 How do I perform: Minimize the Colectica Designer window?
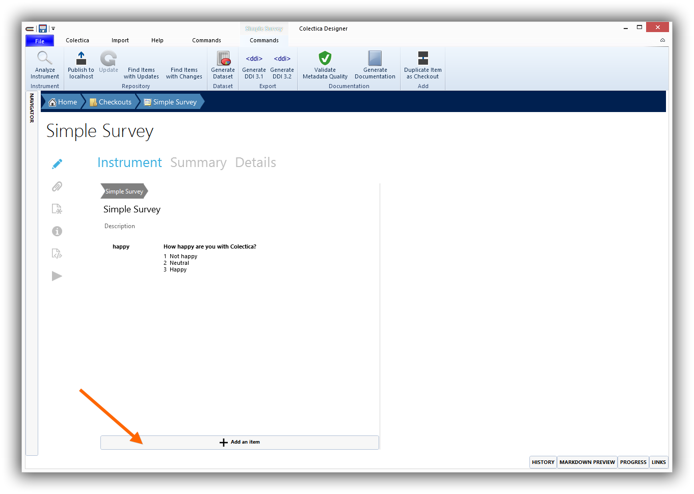(x=625, y=28)
